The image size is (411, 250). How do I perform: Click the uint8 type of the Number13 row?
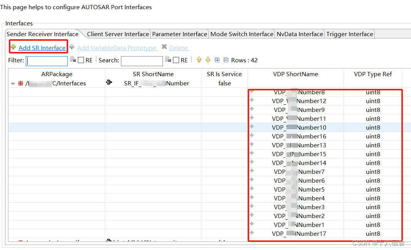click(x=373, y=145)
